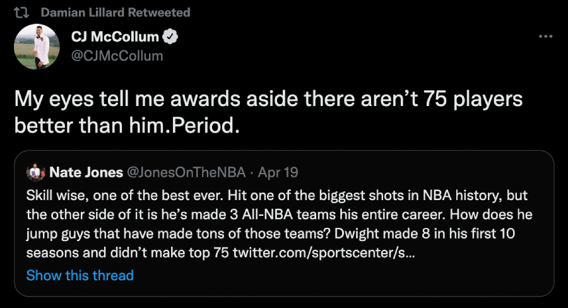Open the @CJMcCollum handle
This screenshot has width=568, height=308.
pos(117,56)
